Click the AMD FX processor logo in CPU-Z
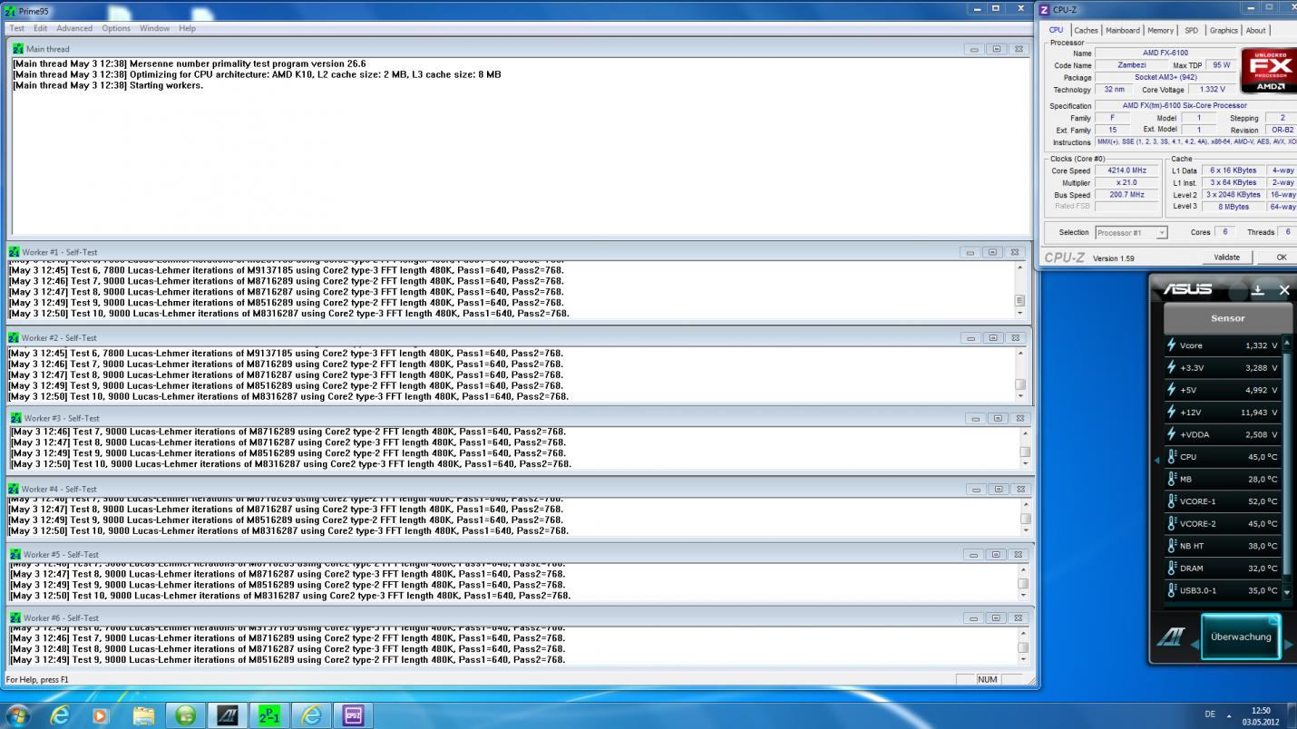 [1271, 71]
